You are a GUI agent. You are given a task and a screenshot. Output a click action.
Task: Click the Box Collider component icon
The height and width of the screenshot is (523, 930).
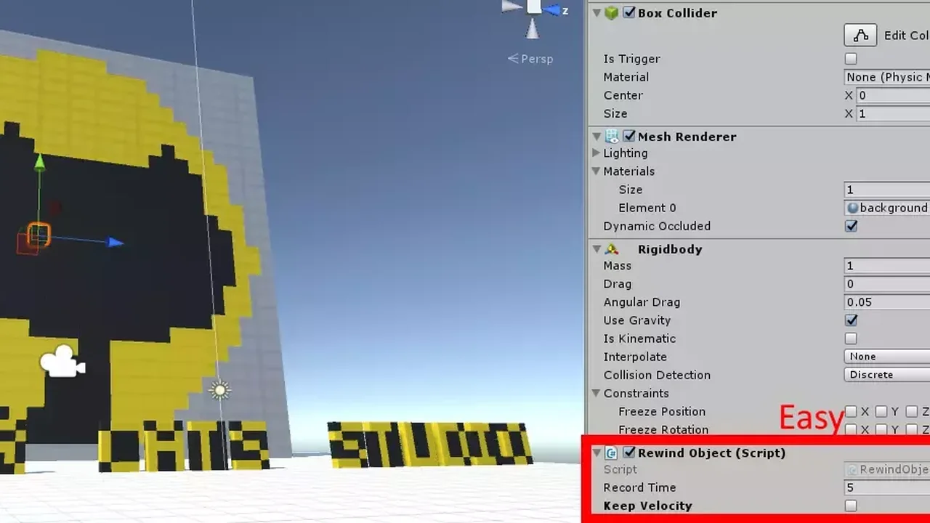point(612,13)
